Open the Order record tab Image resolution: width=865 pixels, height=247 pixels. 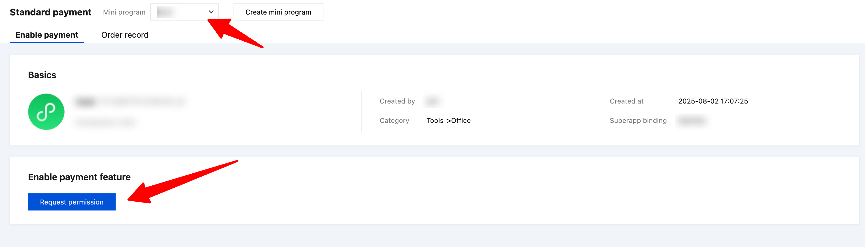[124, 35]
